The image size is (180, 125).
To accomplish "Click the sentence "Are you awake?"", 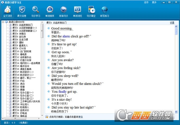I will 63,60.
